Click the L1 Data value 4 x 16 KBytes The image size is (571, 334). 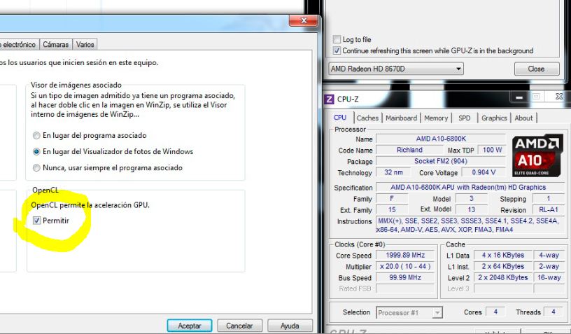pyautogui.click(x=503, y=256)
